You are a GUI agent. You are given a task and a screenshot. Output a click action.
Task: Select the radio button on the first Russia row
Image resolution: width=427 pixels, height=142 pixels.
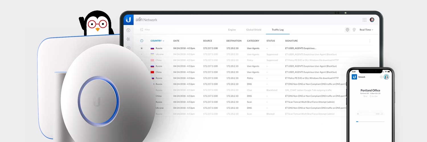142,48
